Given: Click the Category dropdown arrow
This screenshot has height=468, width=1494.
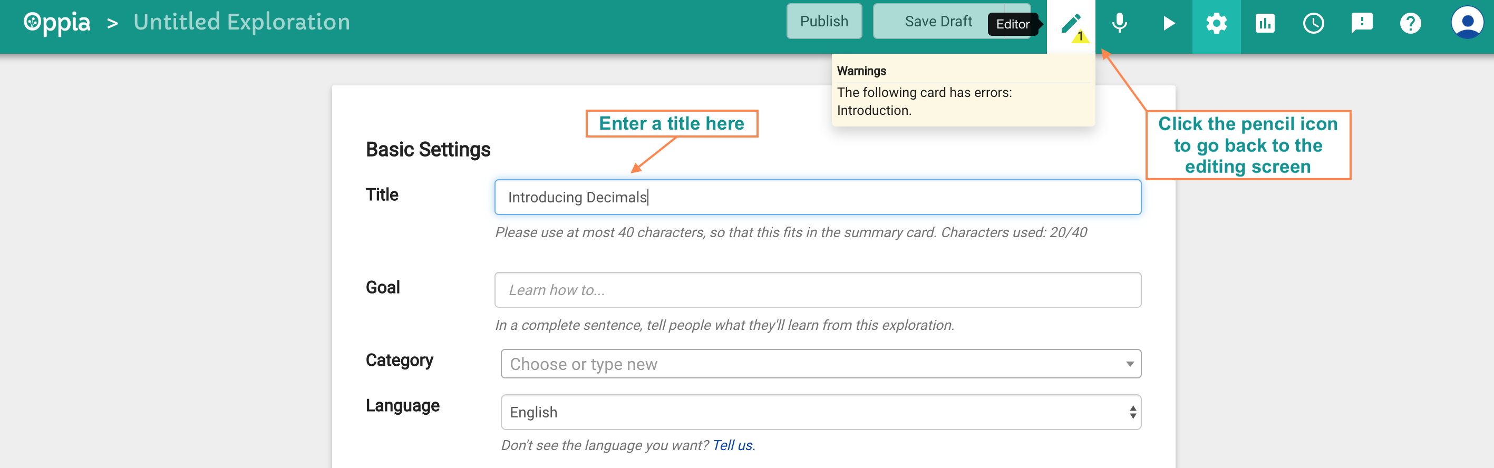Looking at the screenshot, I should pos(1129,364).
